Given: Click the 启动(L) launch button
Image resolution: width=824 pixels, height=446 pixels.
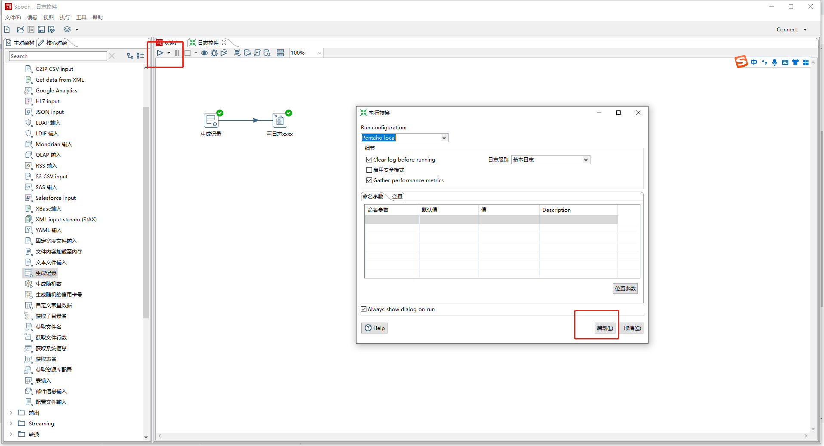Looking at the screenshot, I should pyautogui.click(x=605, y=328).
